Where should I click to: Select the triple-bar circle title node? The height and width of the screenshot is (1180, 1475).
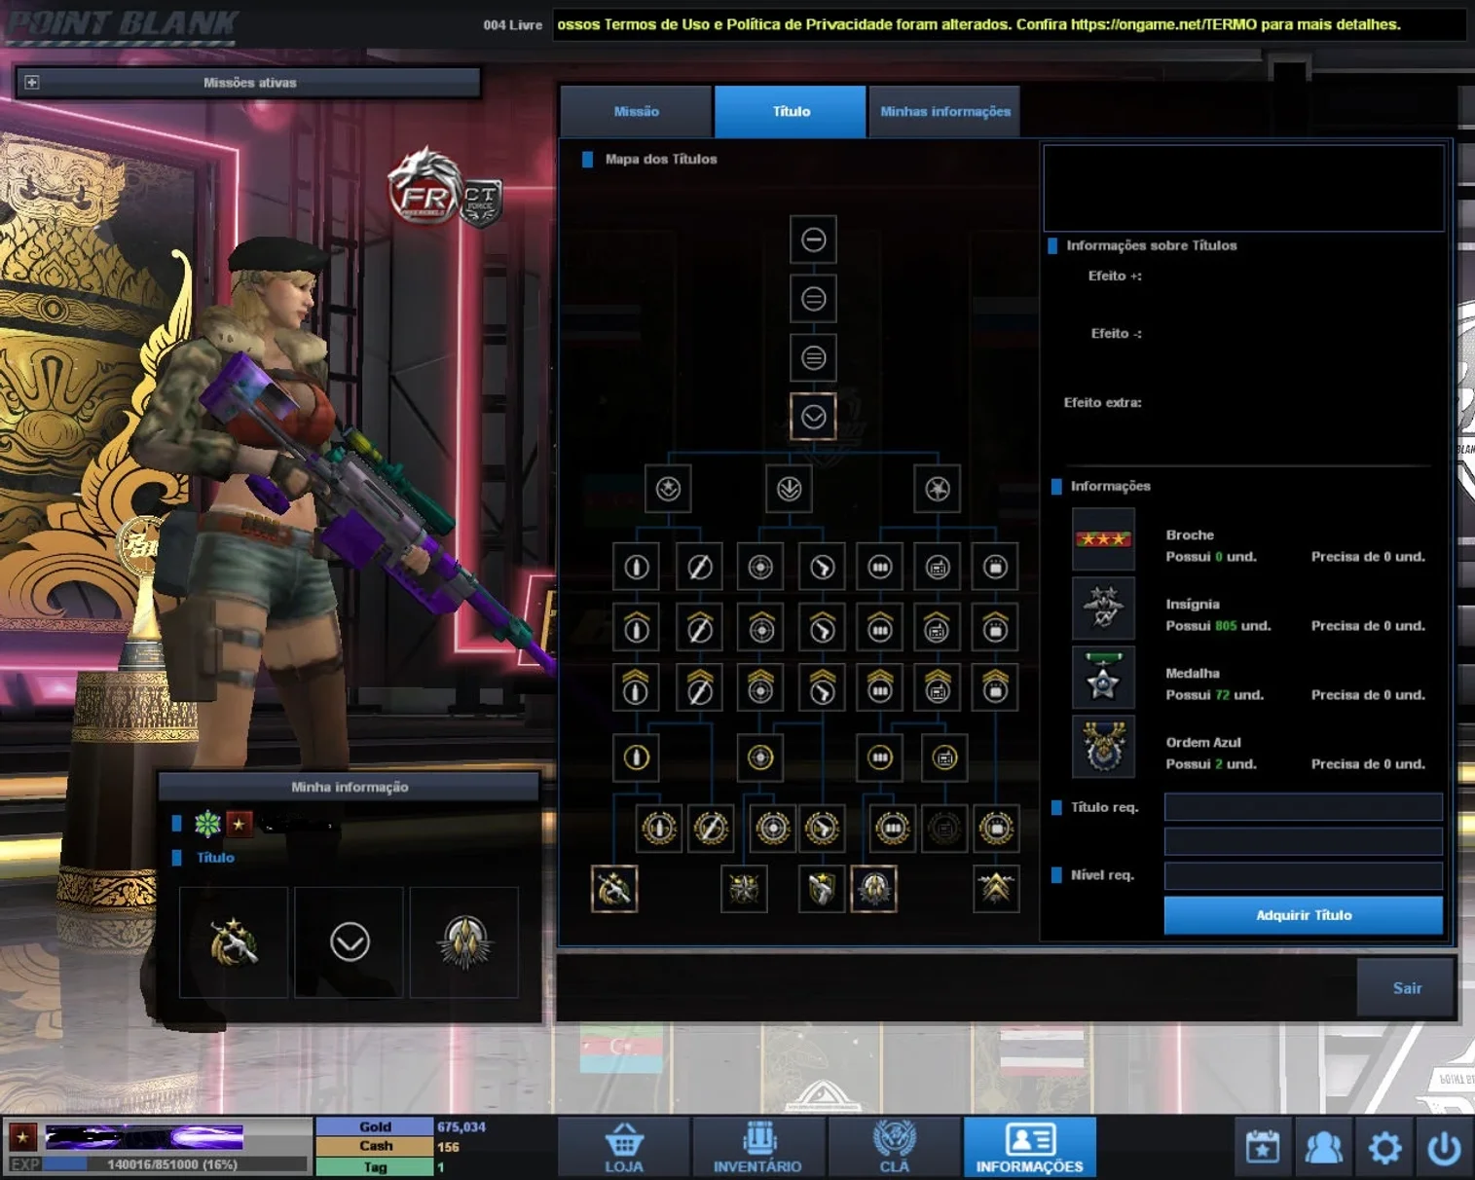click(x=813, y=358)
